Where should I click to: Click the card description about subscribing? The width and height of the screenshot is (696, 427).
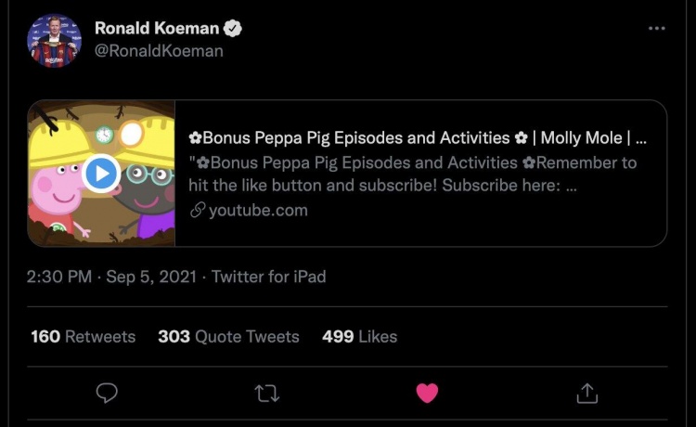point(412,174)
